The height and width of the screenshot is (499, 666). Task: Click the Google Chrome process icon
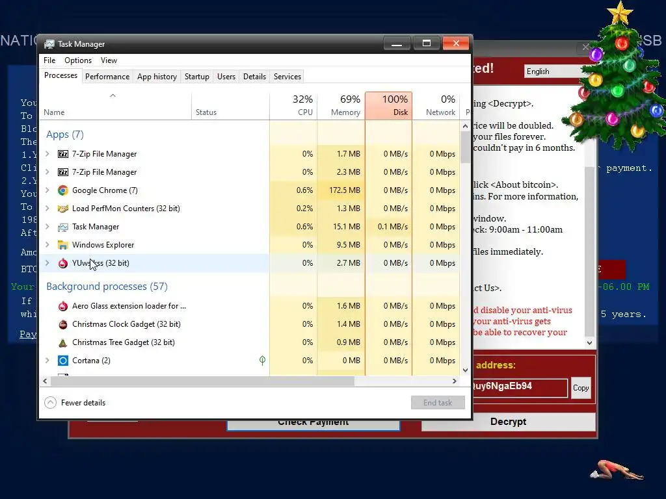(x=63, y=190)
